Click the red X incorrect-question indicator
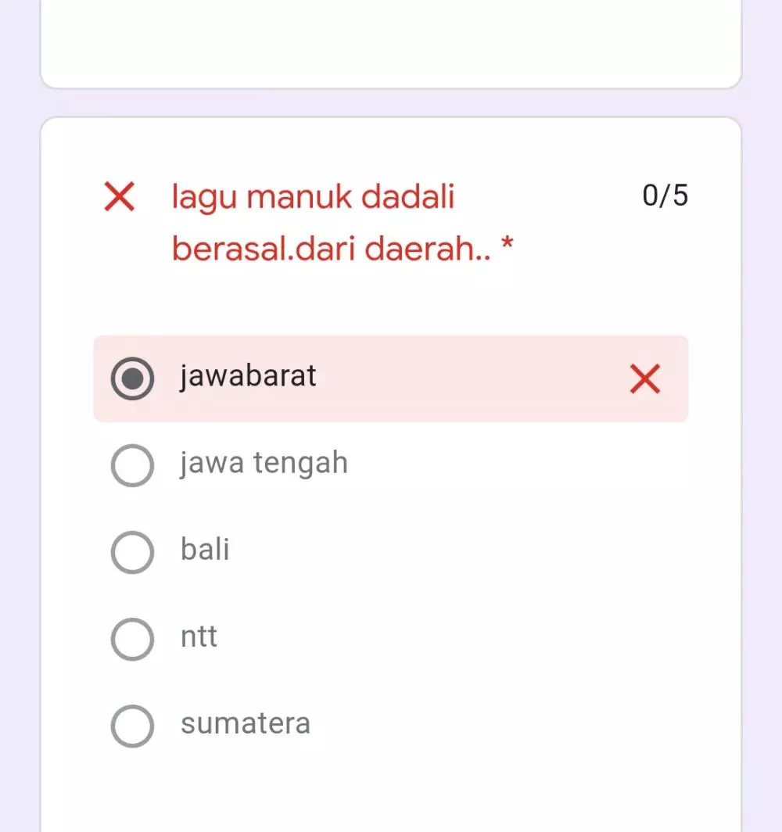This screenshot has width=782, height=832. click(x=119, y=197)
